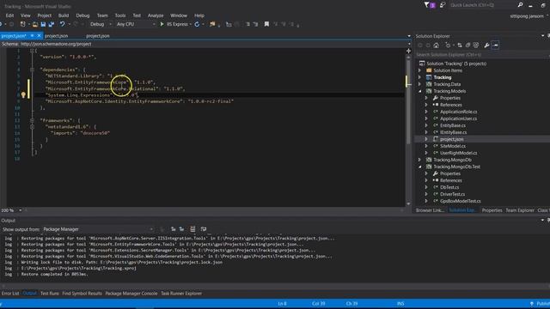550x309 pixels.
Task: Go to next message icon in Output
Action: (x=181, y=229)
